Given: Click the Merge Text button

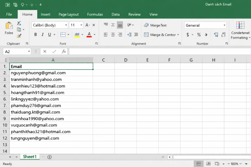Looking at the screenshot, I should pyautogui.click(x=156, y=25).
